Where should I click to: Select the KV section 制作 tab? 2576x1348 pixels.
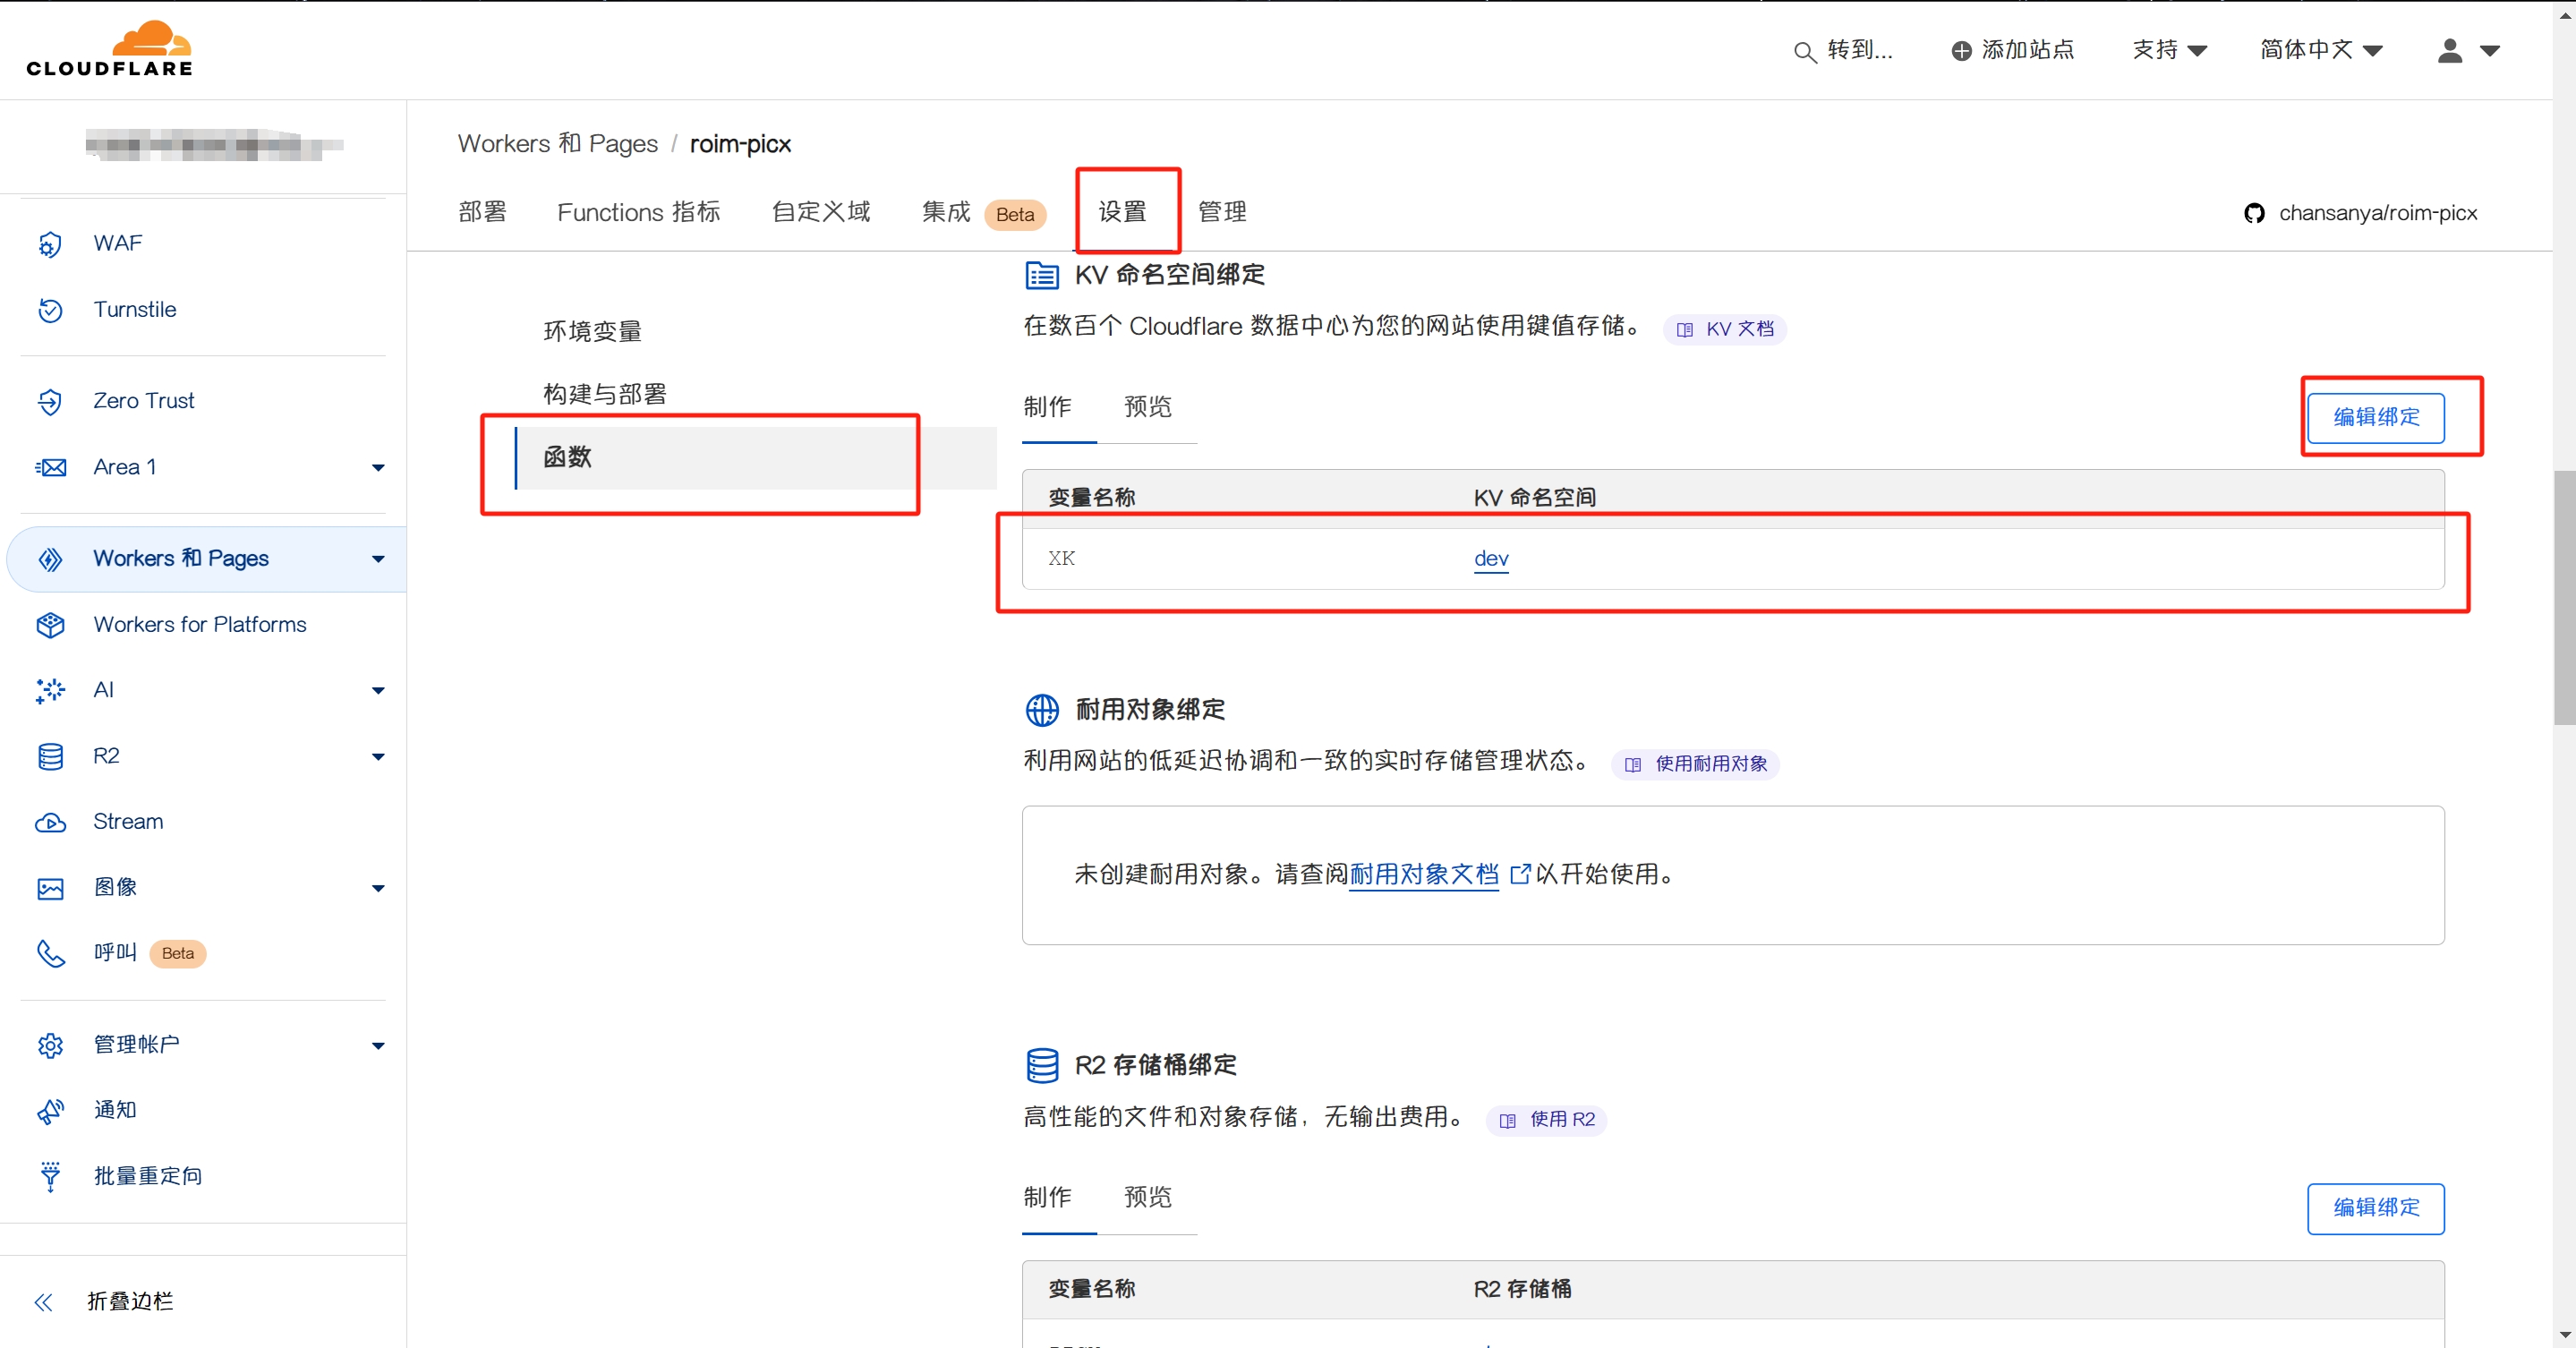pyautogui.click(x=1047, y=407)
